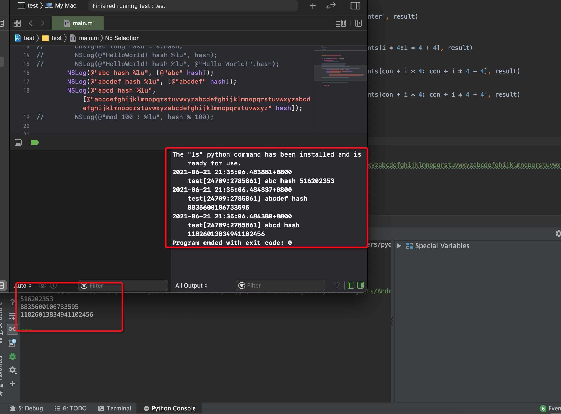Go back with the left chevron
Image resolution: width=561 pixels, height=414 pixels.
(x=31, y=23)
